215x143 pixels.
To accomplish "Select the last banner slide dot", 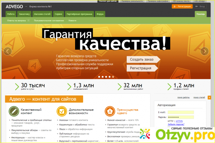I will (113, 76).
